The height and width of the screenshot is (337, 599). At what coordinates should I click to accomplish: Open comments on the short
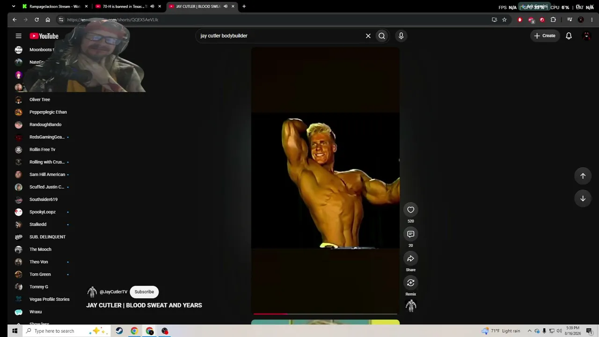point(410,234)
